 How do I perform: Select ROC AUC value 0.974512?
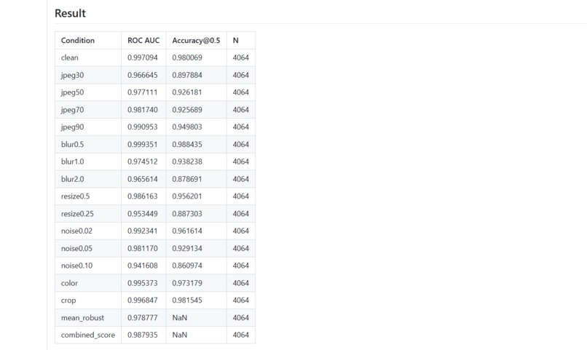pyautogui.click(x=142, y=162)
